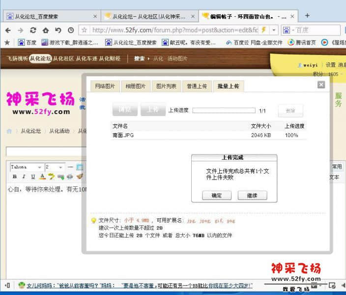Screen dimensions: 346x295
Task: Expand the font size dropdown
Action: click(x=61, y=167)
